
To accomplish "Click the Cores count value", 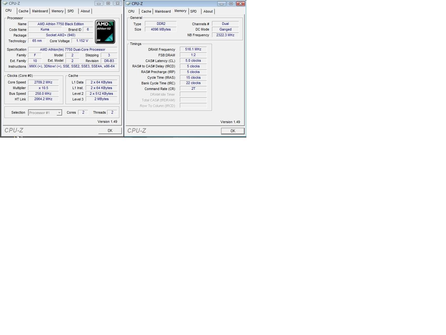I will click(83, 112).
